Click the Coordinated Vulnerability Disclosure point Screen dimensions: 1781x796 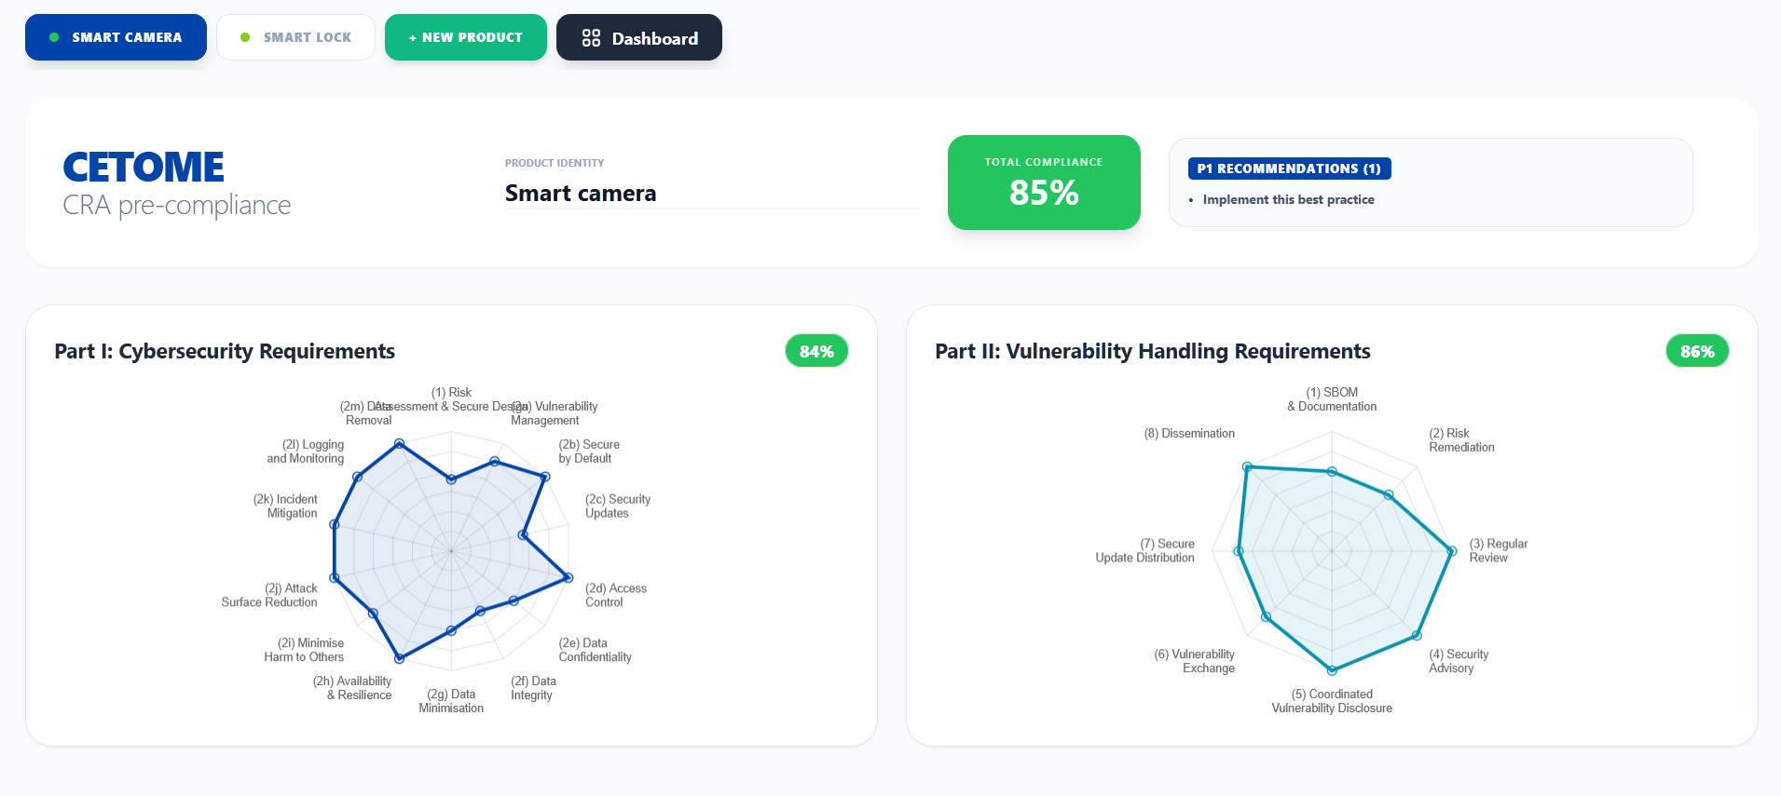tap(1332, 670)
